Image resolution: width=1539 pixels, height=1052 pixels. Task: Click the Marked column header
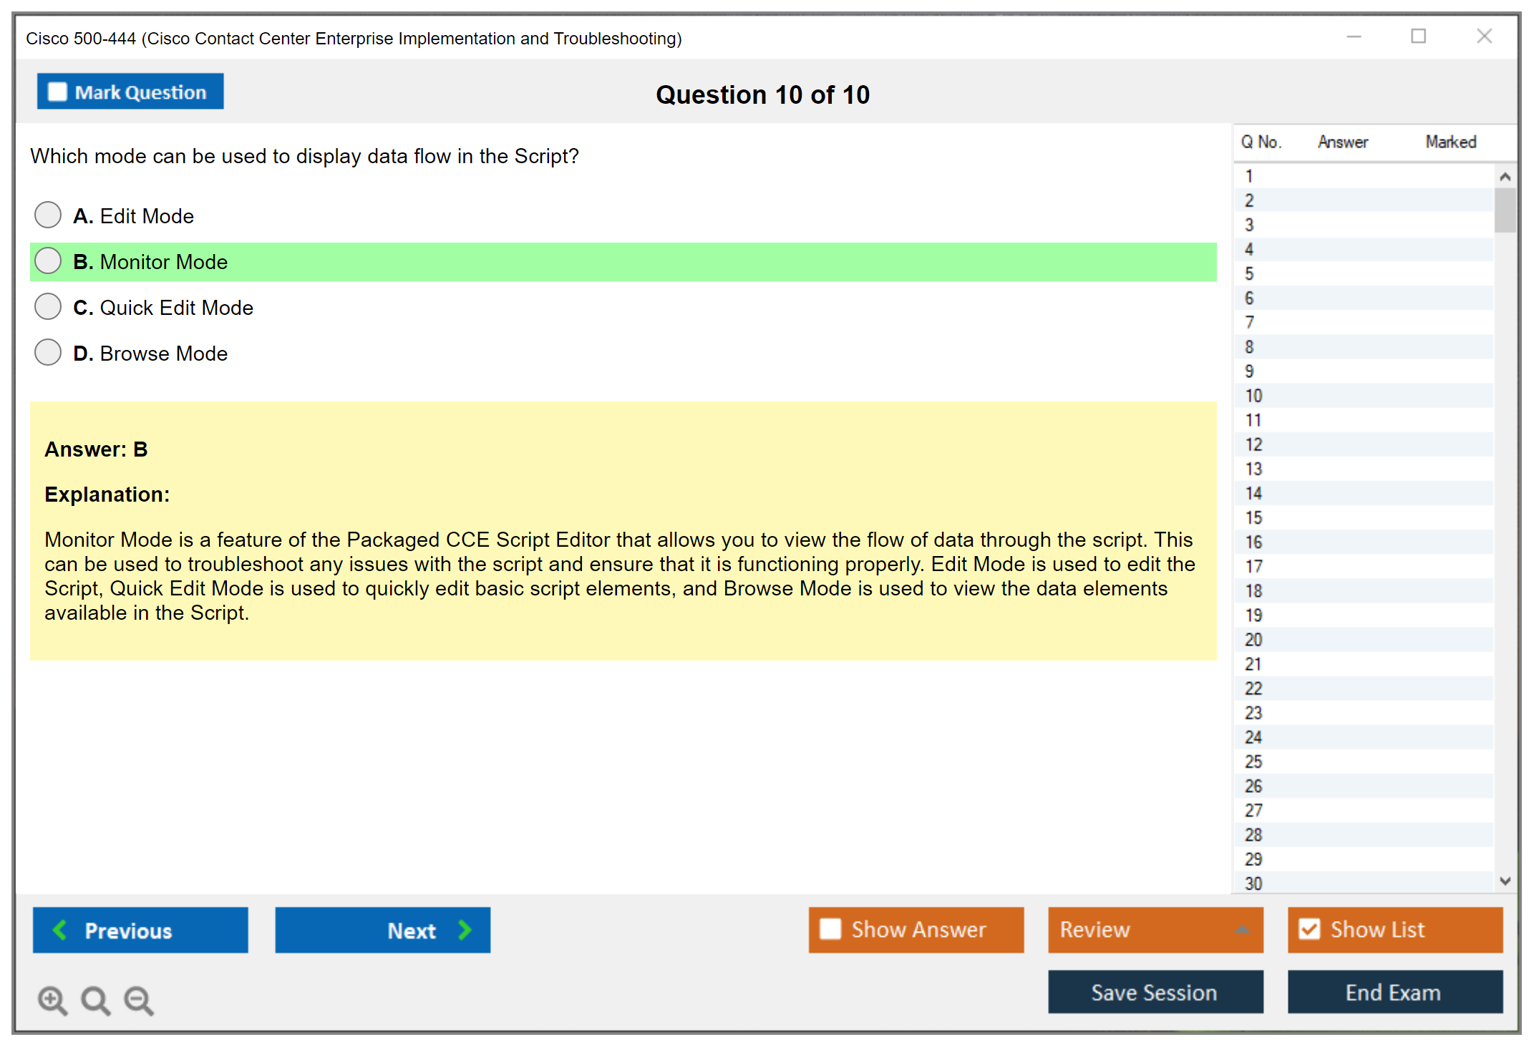1450,142
